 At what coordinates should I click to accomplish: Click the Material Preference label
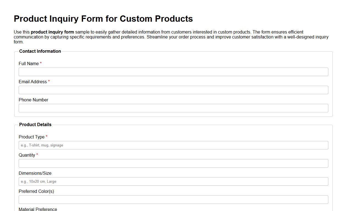click(x=38, y=209)
